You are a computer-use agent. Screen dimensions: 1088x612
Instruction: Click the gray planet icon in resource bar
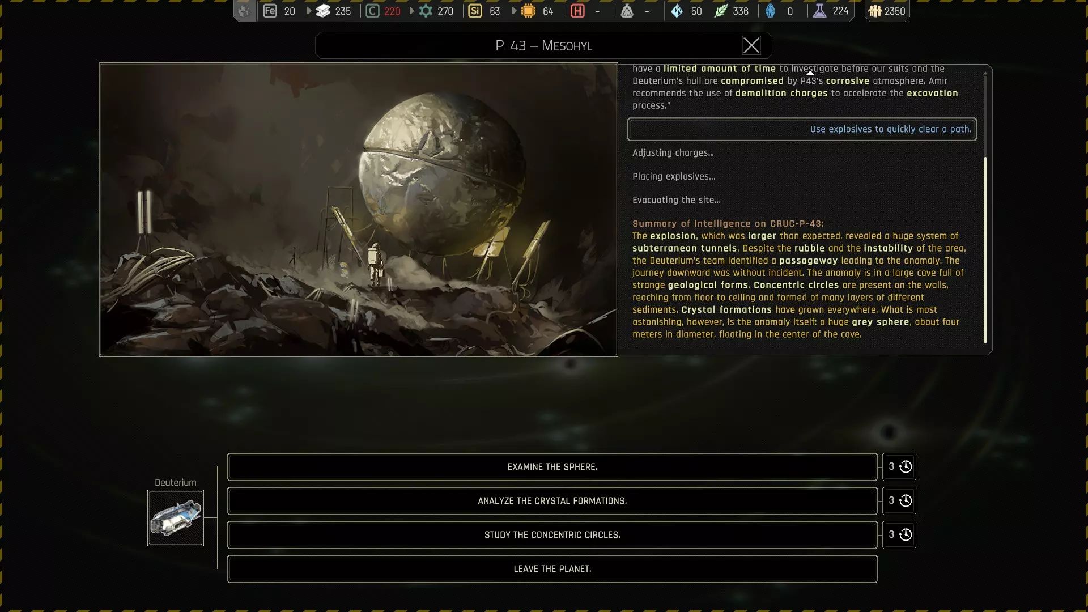tap(244, 11)
